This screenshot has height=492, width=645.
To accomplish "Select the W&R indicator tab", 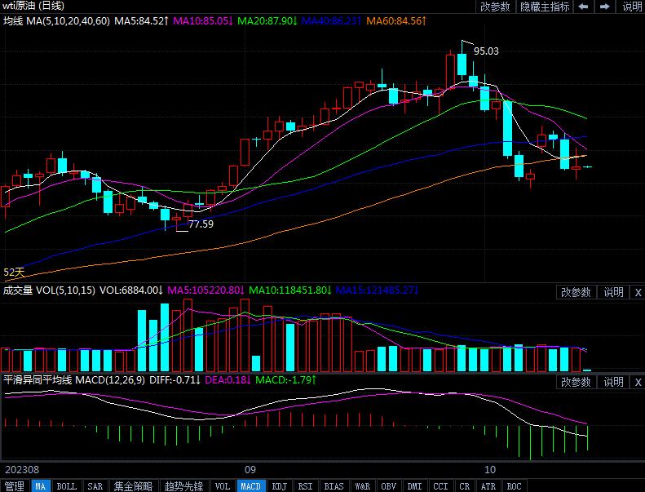I will (362, 485).
